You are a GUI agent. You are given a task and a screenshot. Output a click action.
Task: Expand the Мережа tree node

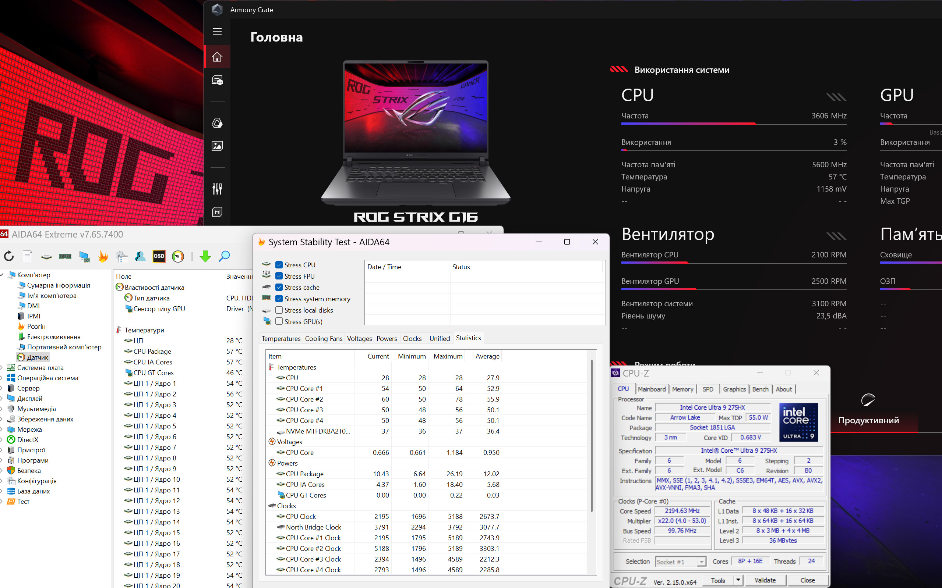(2, 430)
